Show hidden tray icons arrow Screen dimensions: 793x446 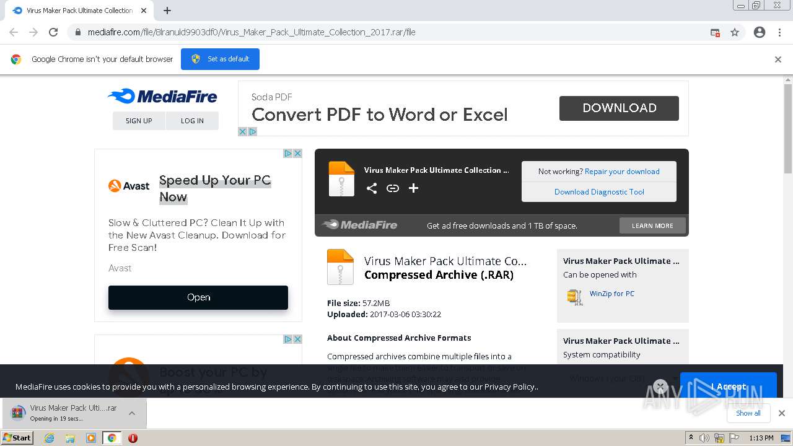691,438
